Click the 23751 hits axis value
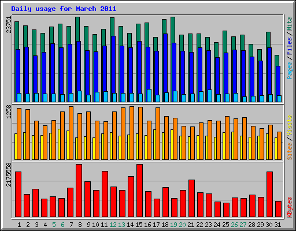This screenshot has width=296, height=231. [x=9, y=25]
